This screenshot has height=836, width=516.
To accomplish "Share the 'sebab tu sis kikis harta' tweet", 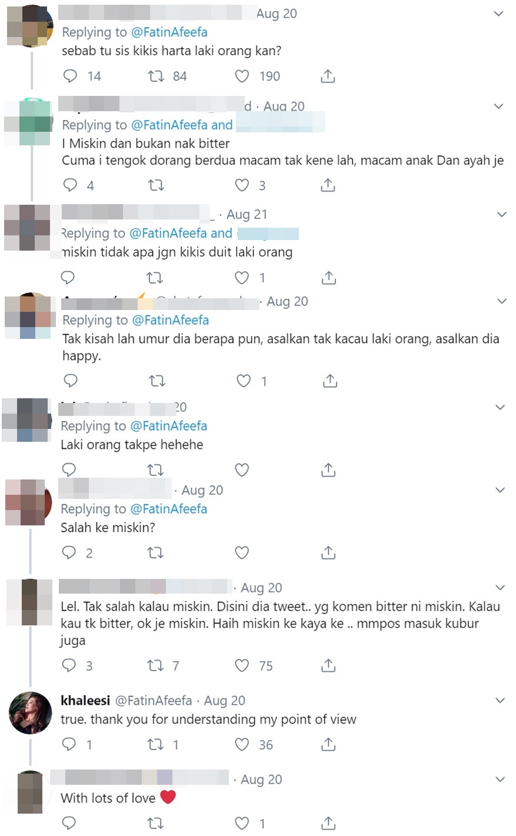I will pyautogui.click(x=328, y=76).
